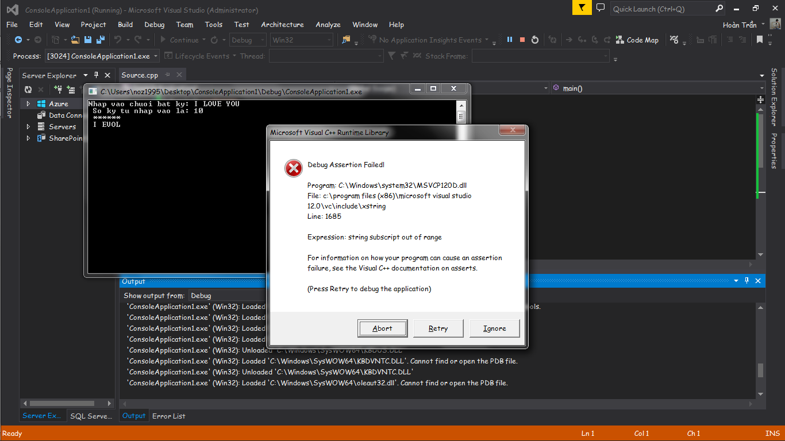Click the feedback speech bubble icon
Image resolution: width=785 pixels, height=441 pixels.
pyautogui.click(x=601, y=8)
